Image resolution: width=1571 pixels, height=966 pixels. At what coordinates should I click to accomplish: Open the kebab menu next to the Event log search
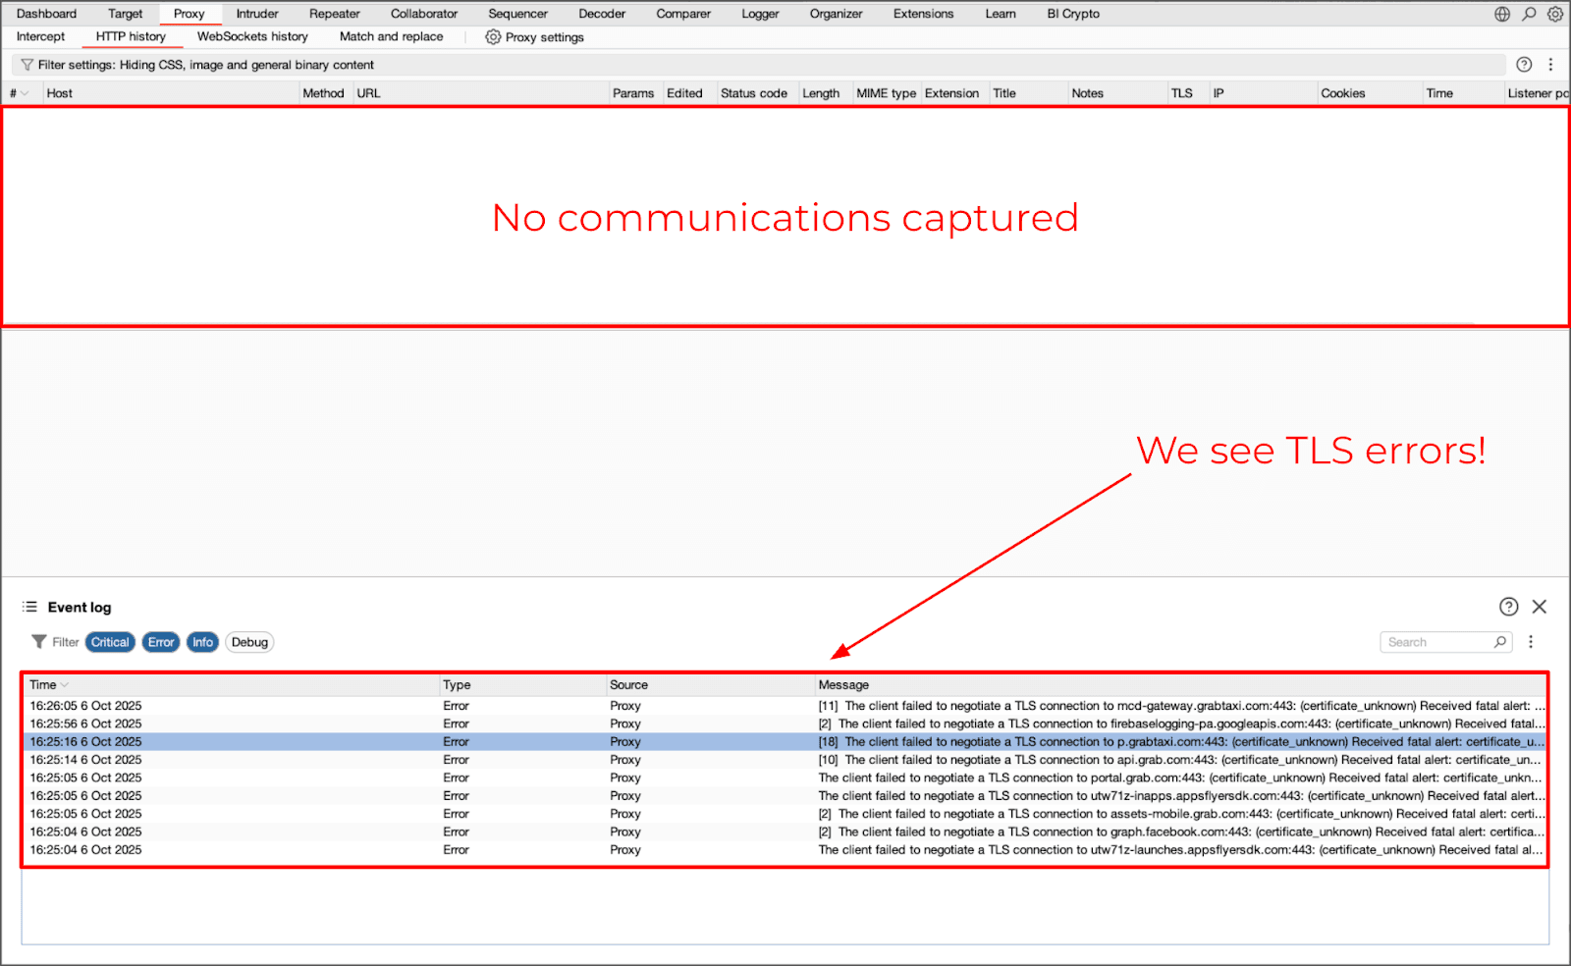click(x=1532, y=642)
